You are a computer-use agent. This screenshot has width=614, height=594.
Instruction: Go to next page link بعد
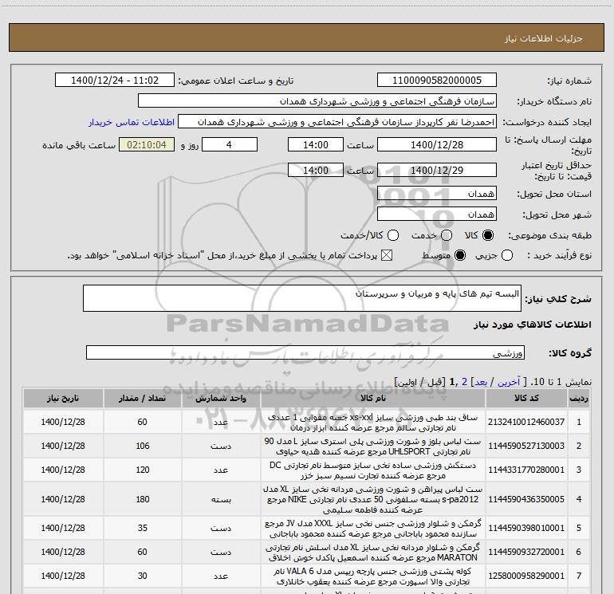point(481,382)
